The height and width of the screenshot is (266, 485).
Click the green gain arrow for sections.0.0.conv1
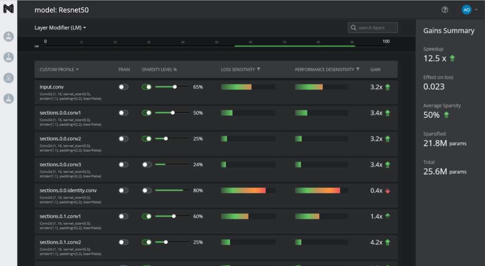pos(387,113)
